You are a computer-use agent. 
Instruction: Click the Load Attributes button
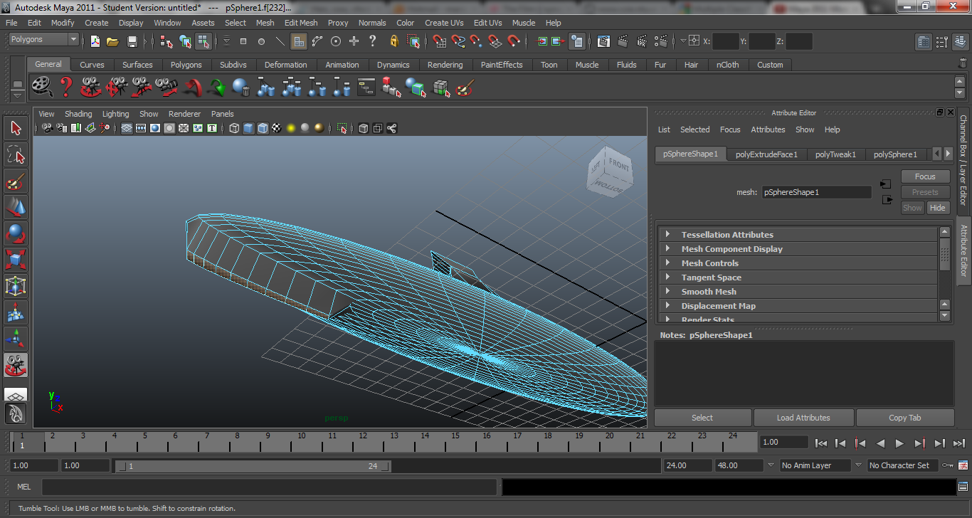coord(803,418)
